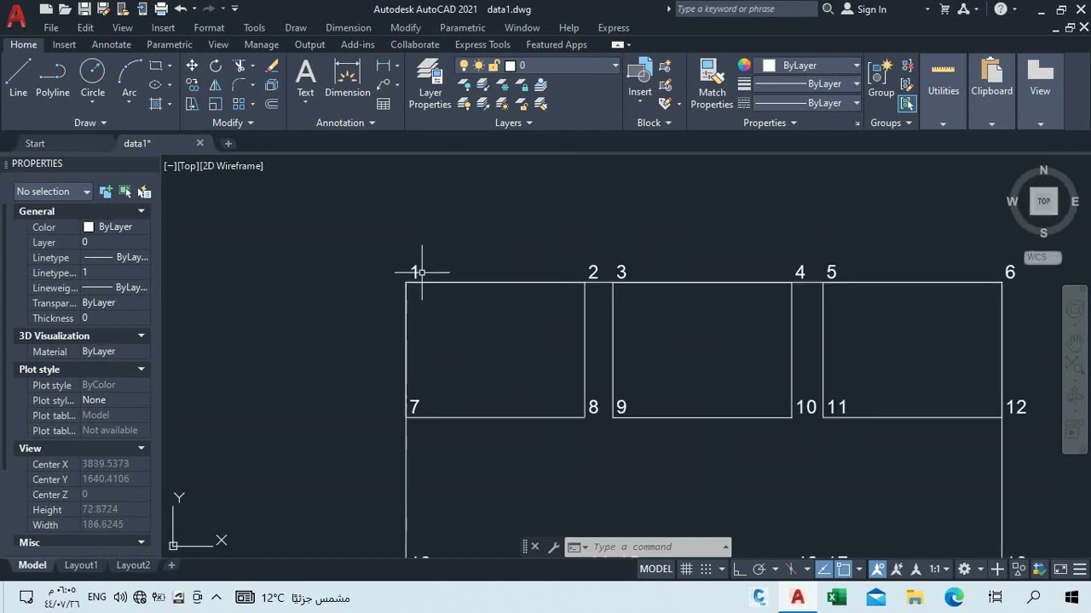Image resolution: width=1091 pixels, height=613 pixels.
Task: Click the Table icon in Annotation panel
Action: point(384,104)
